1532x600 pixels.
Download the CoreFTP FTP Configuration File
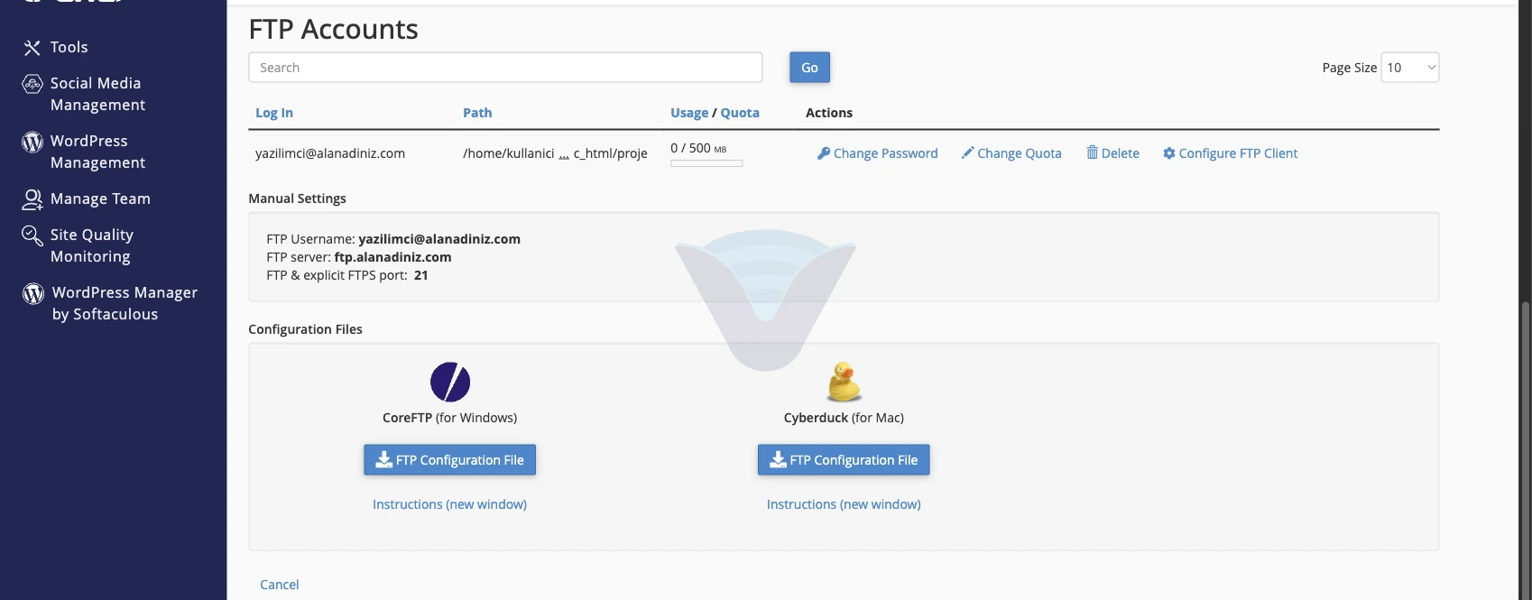[450, 460]
